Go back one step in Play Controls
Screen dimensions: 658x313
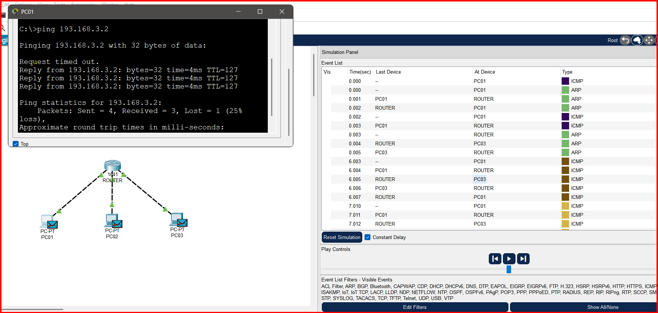495,259
